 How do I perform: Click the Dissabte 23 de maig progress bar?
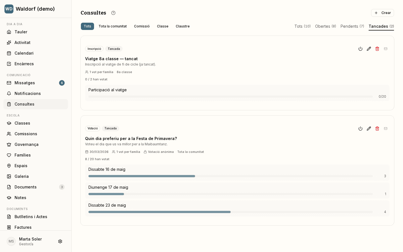tap(231, 212)
